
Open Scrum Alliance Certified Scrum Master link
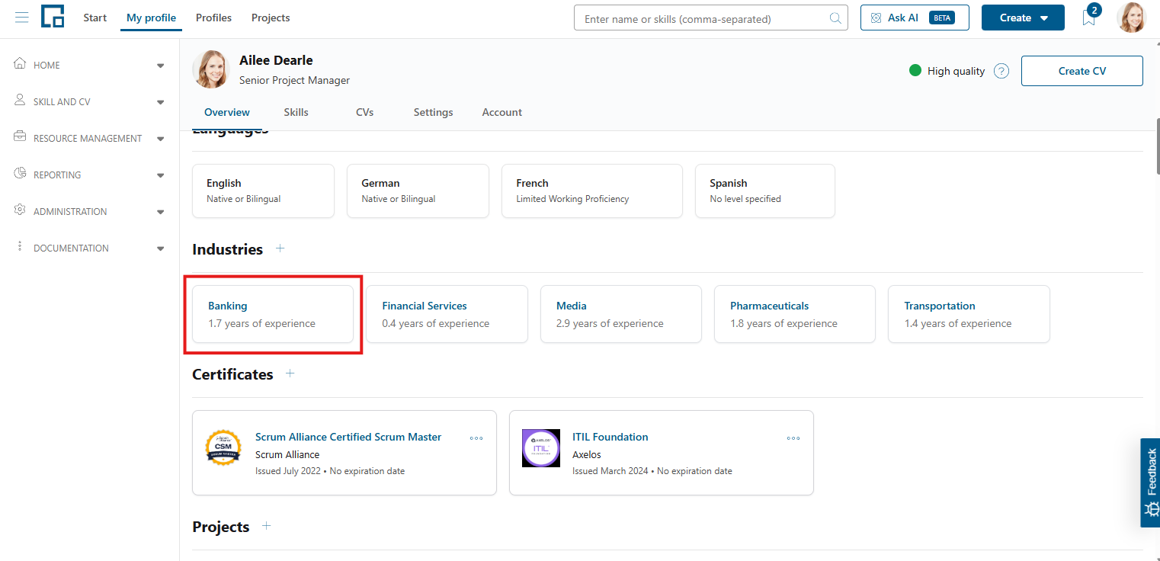point(348,437)
